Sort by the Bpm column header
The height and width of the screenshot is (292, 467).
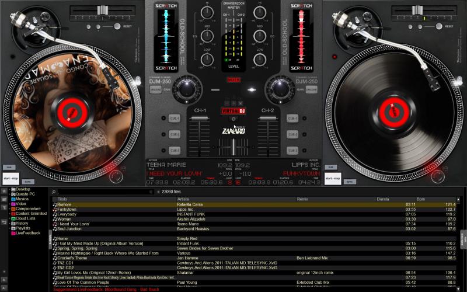click(435, 199)
